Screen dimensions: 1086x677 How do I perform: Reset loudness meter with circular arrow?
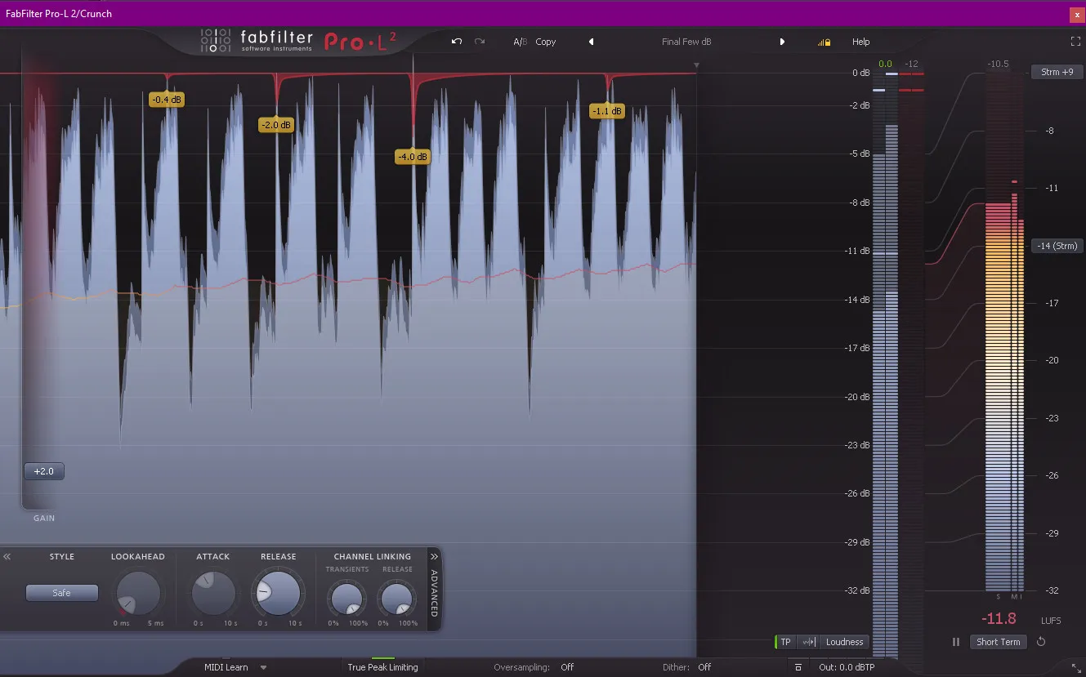(x=1041, y=642)
